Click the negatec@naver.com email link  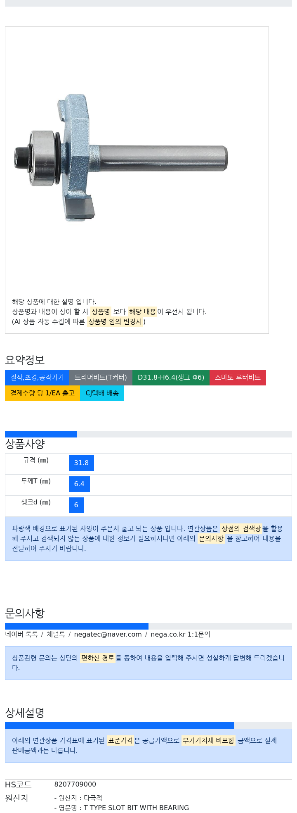108,634
